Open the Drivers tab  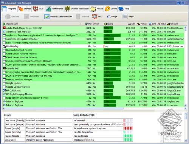point(111,9)
